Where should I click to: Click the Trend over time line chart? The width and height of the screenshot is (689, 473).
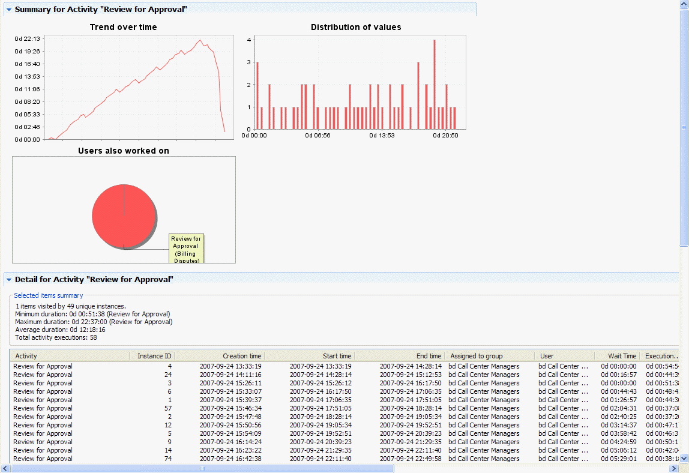[139, 88]
